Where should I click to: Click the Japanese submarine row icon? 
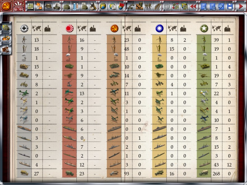(69, 155)
